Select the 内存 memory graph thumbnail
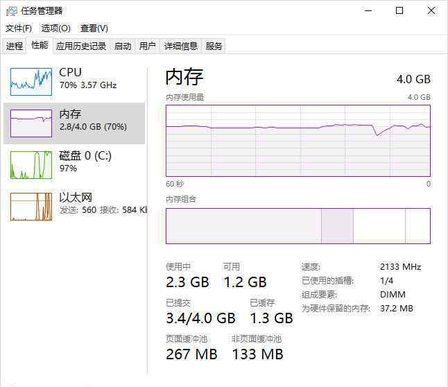This screenshot has width=448, height=387. pos(31,123)
